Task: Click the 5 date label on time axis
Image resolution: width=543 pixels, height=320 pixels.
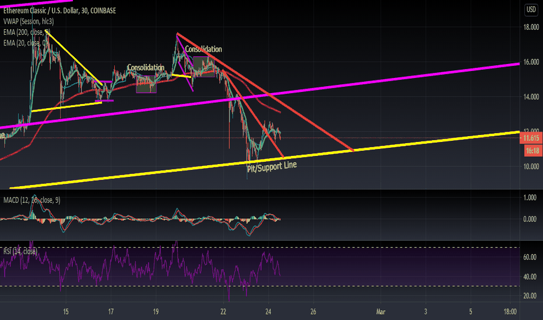Action: click(471, 312)
